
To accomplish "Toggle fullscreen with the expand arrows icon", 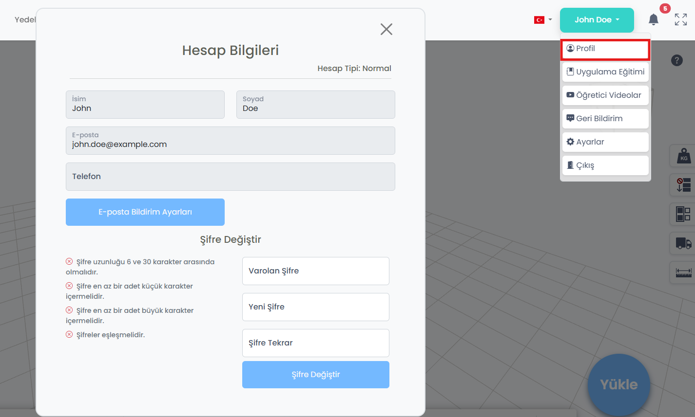I will coord(680,19).
